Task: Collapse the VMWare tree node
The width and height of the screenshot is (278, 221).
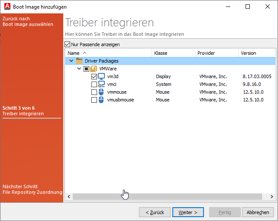Action: pos(79,69)
